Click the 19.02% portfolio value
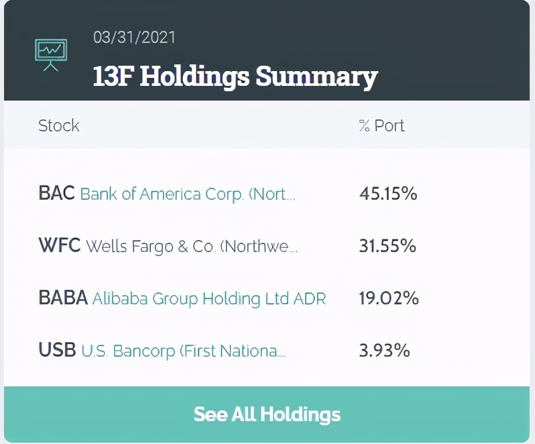 pyautogui.click(x=389, y=298)
